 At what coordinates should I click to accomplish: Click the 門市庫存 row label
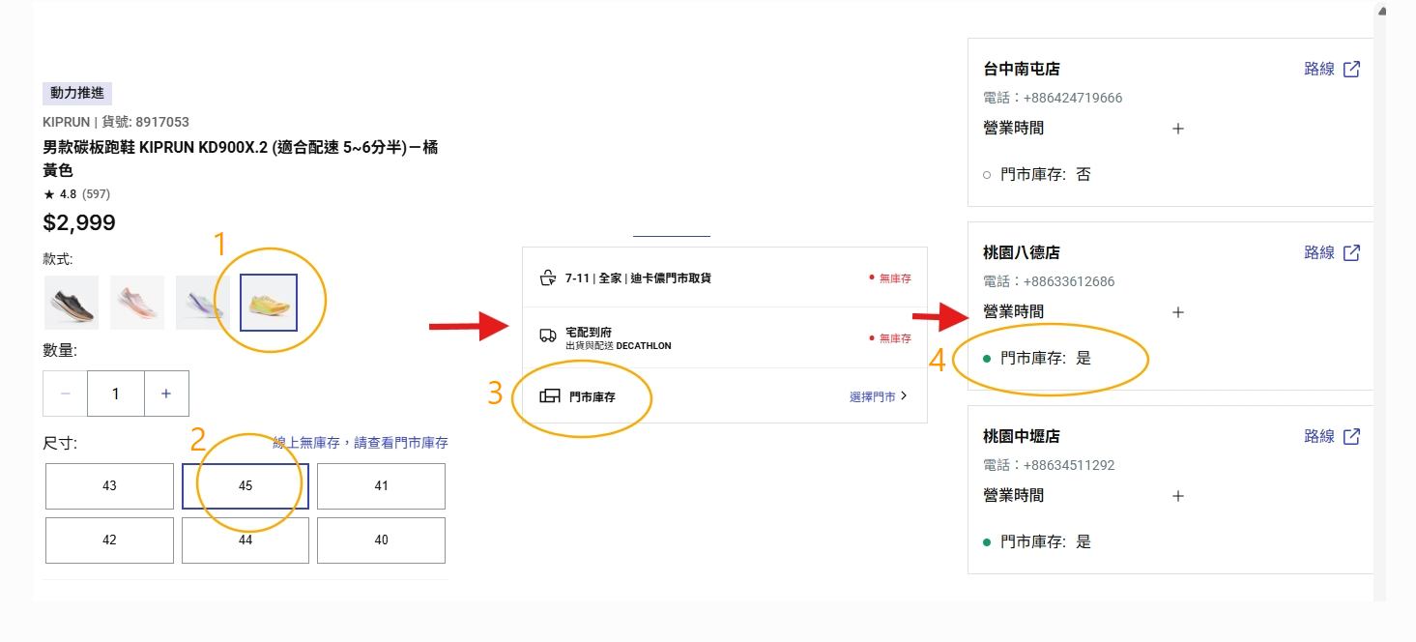pyautogui.click(x=592, y=396)
